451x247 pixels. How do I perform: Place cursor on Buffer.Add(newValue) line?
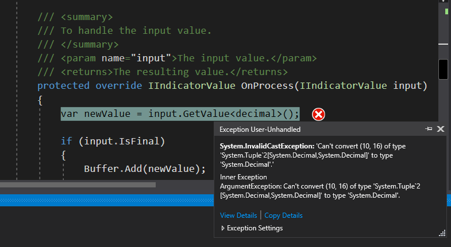tap(145, 168)
